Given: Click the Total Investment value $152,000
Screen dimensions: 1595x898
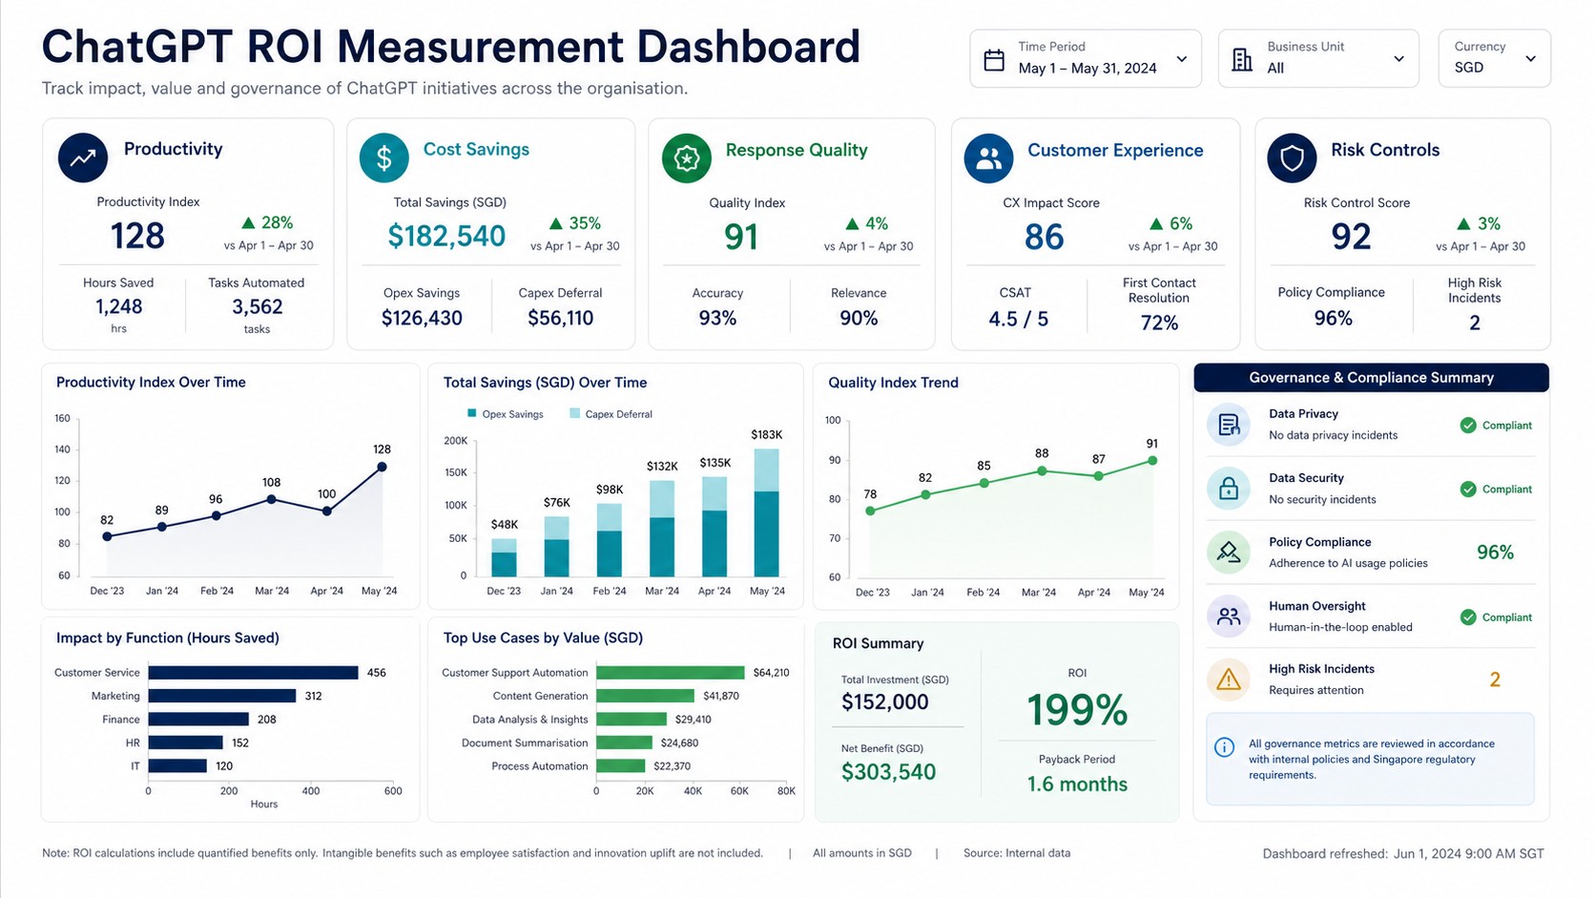Looking at the screenshot, I should (x=885, y=702).
